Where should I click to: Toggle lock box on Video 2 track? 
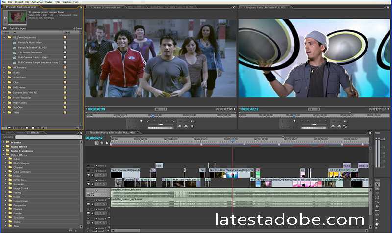click(92, 171)
